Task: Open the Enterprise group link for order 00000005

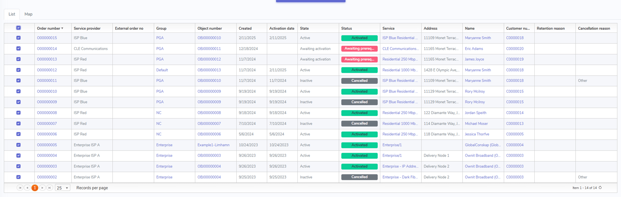Action: coord(164,145)
